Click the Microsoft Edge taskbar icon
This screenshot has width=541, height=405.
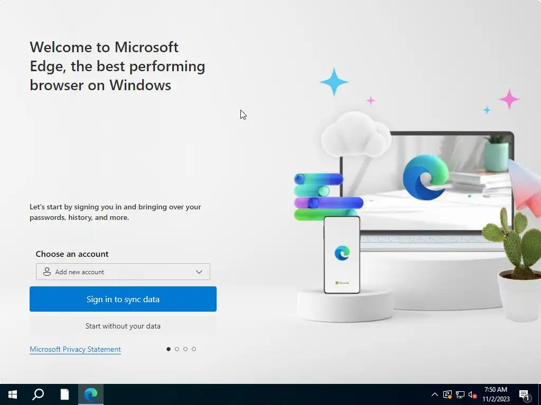tap(91, 394)
